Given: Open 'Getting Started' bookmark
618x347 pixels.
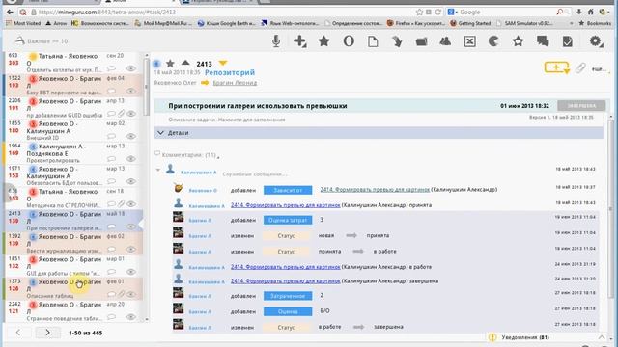Looking at the screenshot, I should [x=470, y=23].
